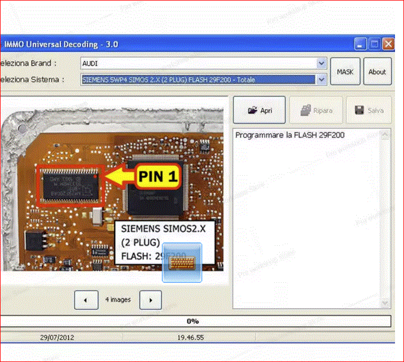This screenshot has width=404, height=362.
Task: Click the scrollbar down arrow in log panel
Action: 385,303
